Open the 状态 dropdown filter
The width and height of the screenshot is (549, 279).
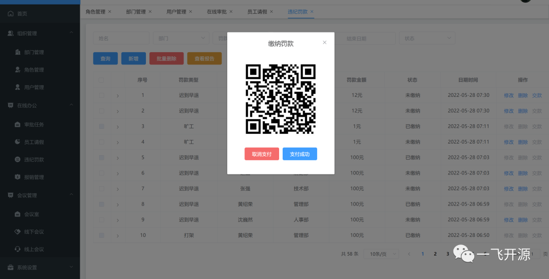coord(427,38)
